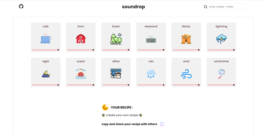Adjust the farm volume slider
This screenshot has width=267, height=133.
pos(81,50)
